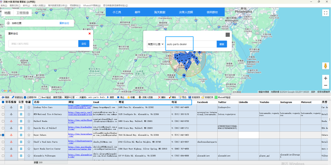
Task: Click the red 删除 delete icon
Action: (159, 97)
